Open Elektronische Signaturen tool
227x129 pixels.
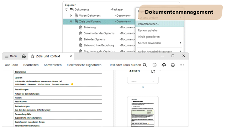click(84, 65)
